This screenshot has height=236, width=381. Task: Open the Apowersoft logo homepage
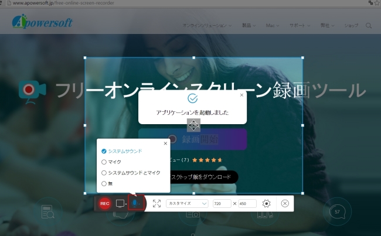(42, 22)
